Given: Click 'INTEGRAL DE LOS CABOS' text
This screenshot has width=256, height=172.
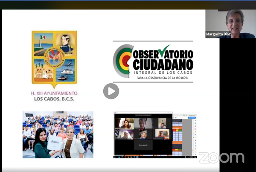Looking at the screenshot, I should [163, 73].
